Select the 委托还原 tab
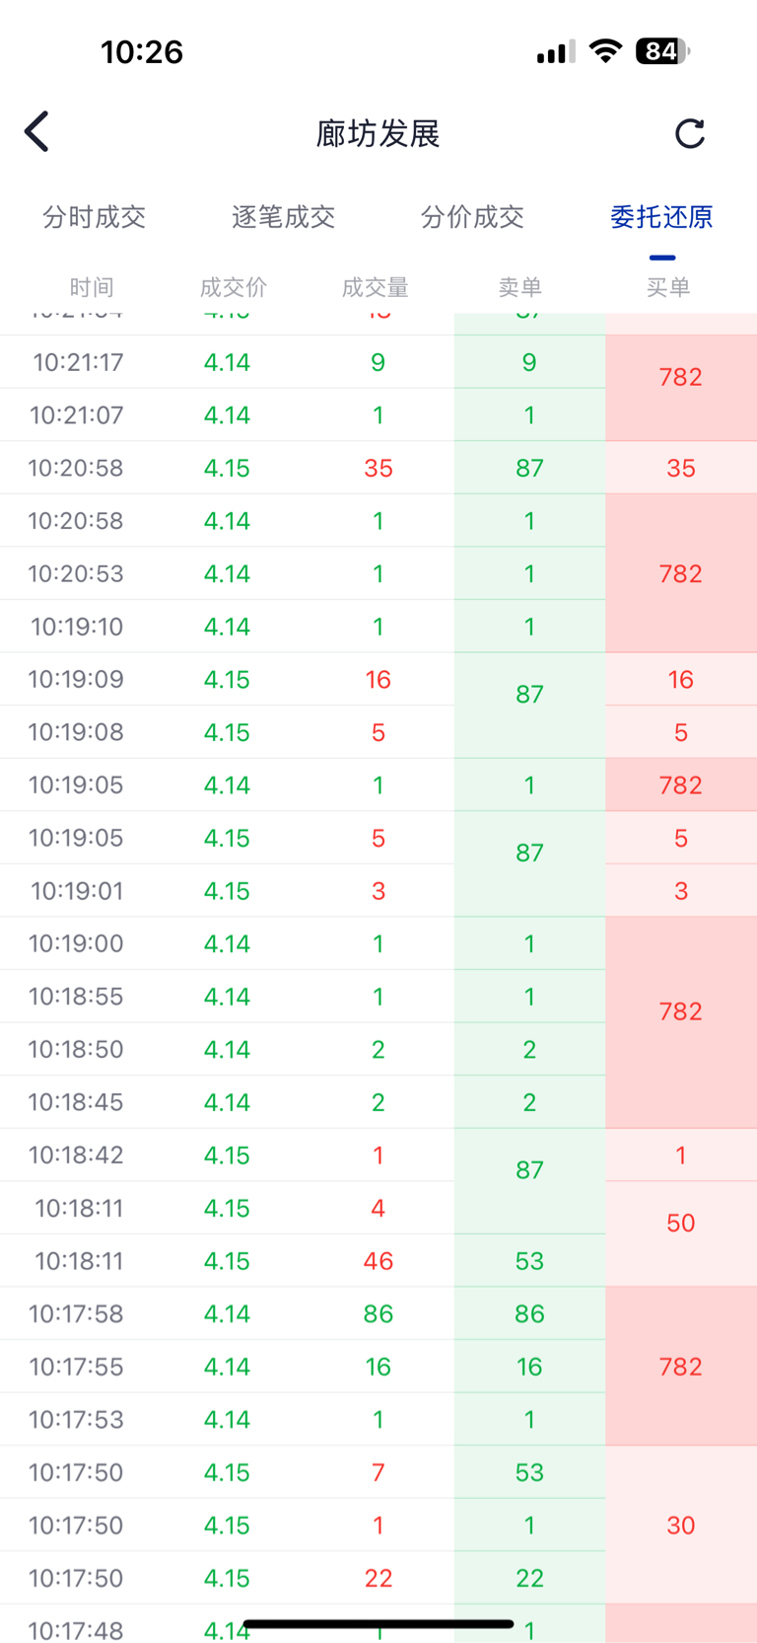 661,217
